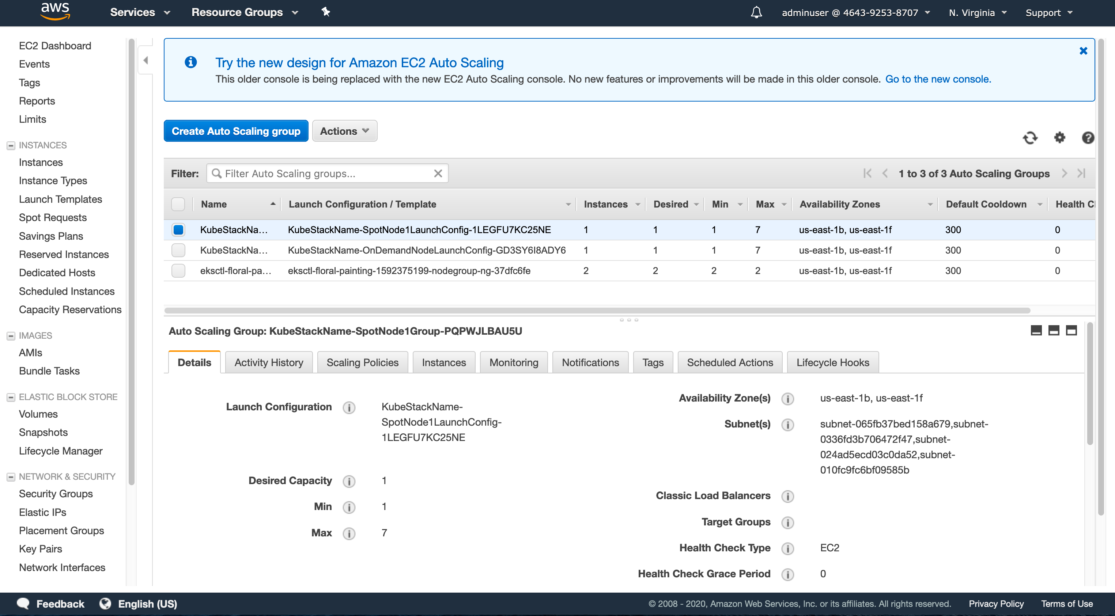Open the notifications bell
Image resolution: width=1115 pixels, height=616 pixels.
pyautogui.click(x=756, y=12)
